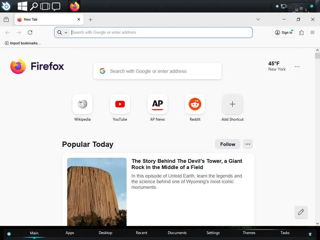Click the Firefox logo on page
The width and height of the screenshot is (320, 240).
click(x=37, y=66)
